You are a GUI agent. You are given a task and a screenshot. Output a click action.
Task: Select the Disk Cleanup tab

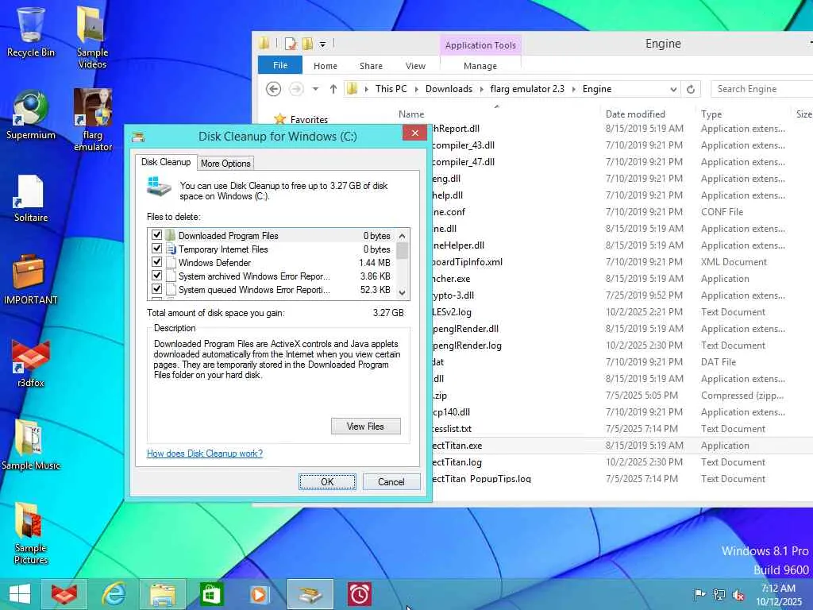[x=166, y=162]
